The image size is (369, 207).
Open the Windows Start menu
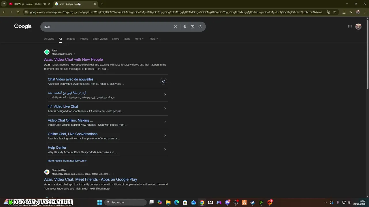[99, 202]
